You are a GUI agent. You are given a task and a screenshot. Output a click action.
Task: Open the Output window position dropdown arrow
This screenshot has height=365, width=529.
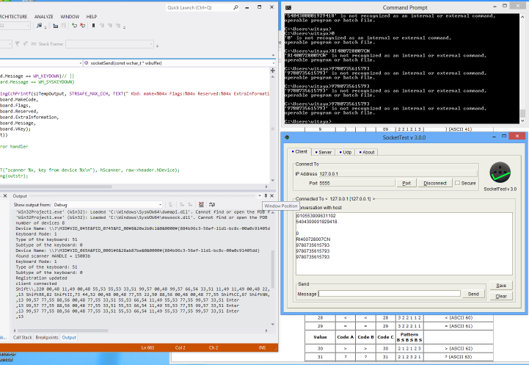point(260,196)
